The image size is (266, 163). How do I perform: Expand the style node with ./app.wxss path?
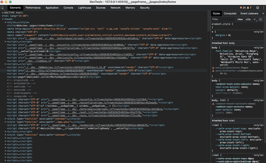point(5,122)
